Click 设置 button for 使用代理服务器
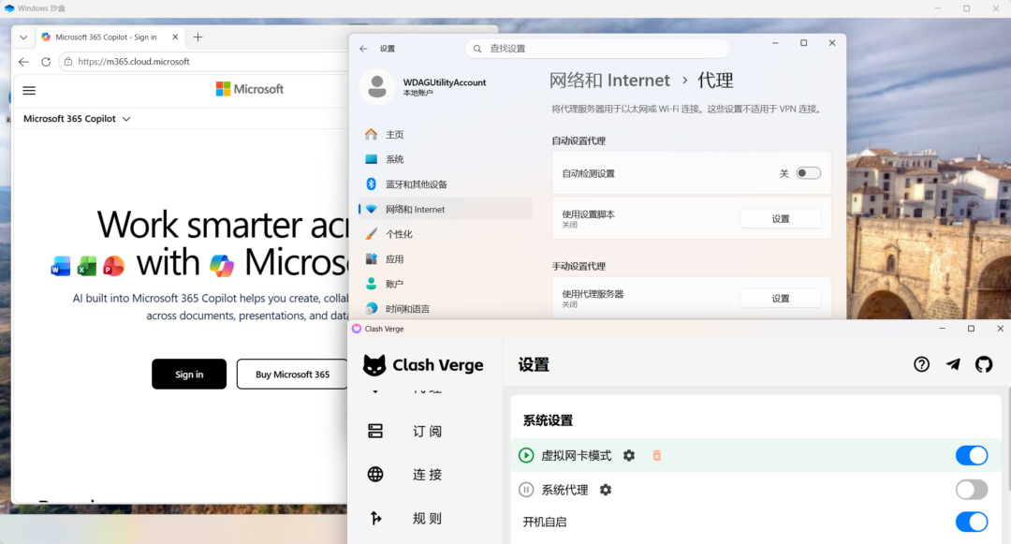 coord(780,299)
